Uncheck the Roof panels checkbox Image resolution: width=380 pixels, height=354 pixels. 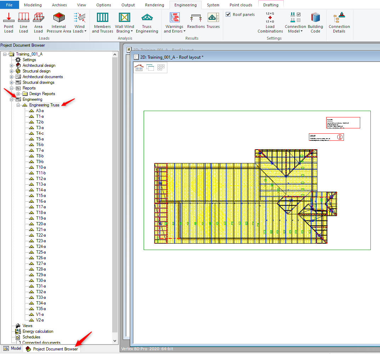tap(228, 14)
